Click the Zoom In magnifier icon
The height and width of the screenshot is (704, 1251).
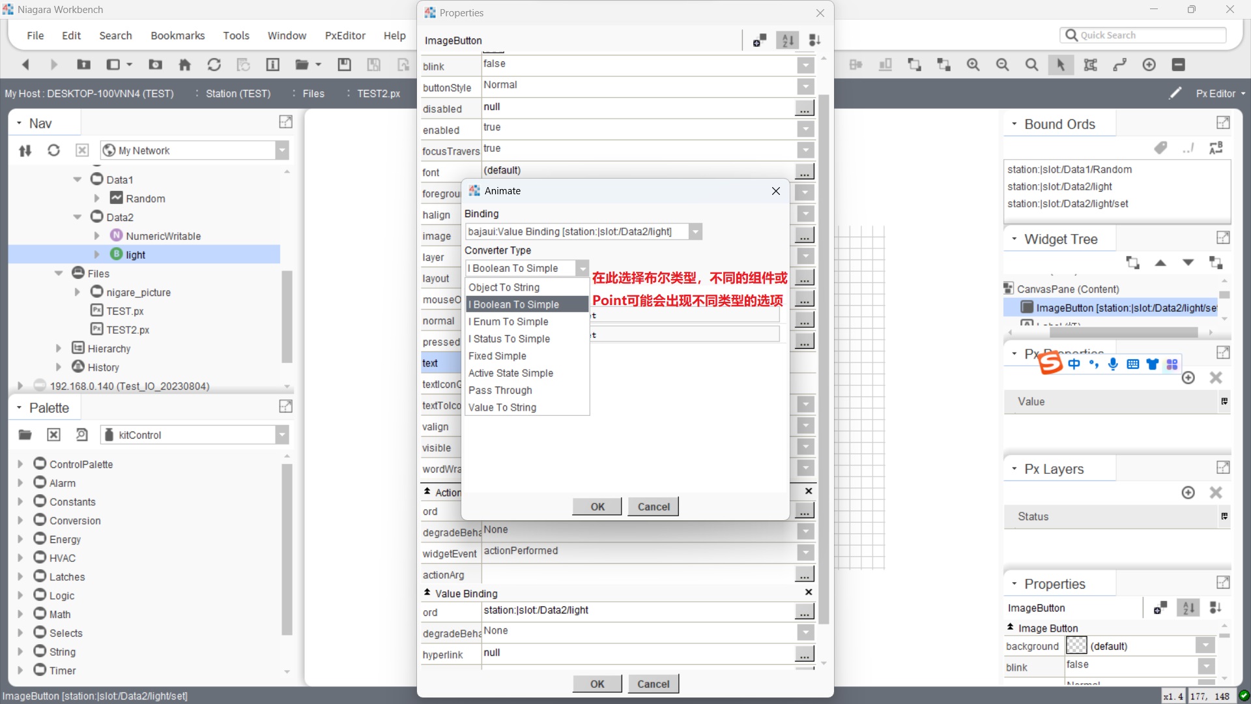click(x=973, y=65)
